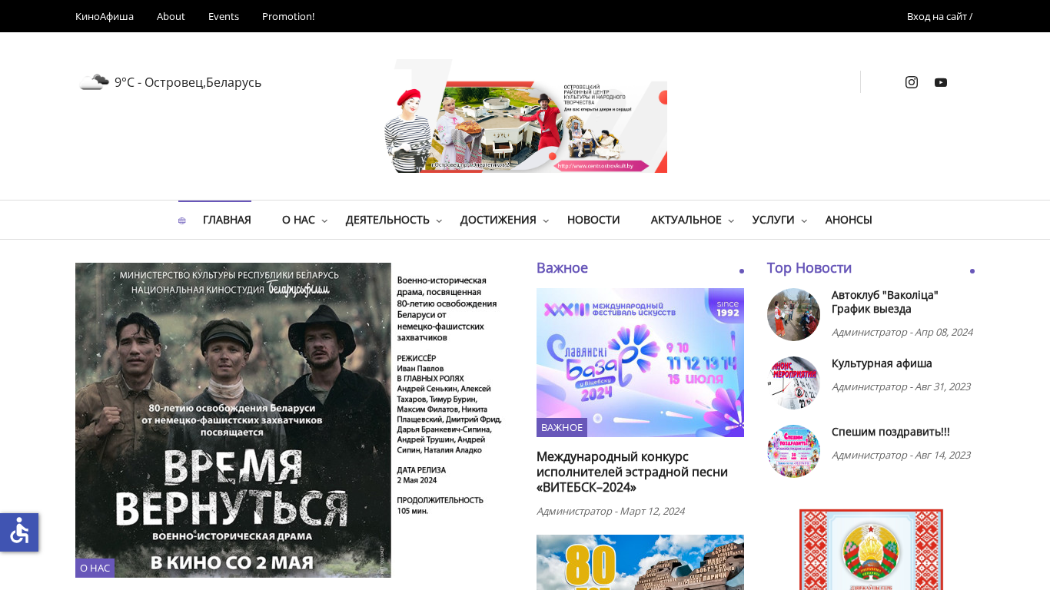Open the Спешим поздравить!!! article
1050x590 pixels.
click(891, 432)
